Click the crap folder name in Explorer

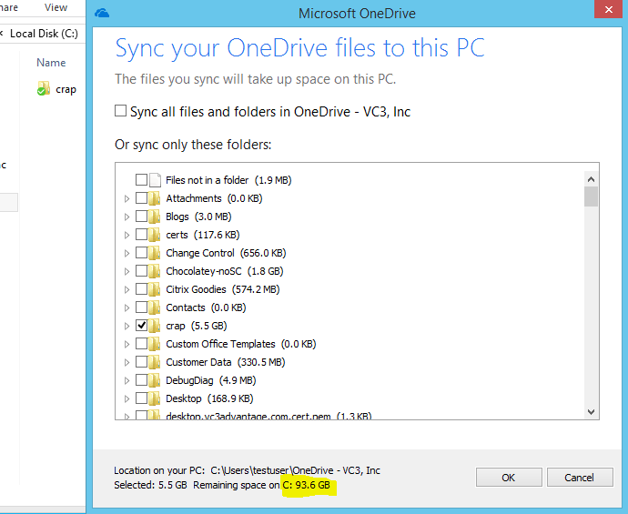(x=66, y=89)
